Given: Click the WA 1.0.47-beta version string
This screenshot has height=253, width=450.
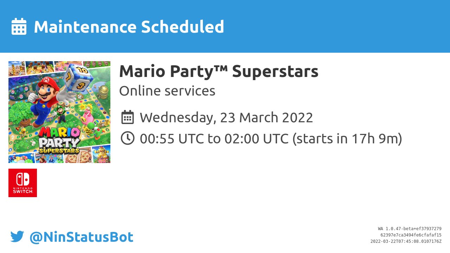Looking at the screenshot, I should (x=410, y=229).
